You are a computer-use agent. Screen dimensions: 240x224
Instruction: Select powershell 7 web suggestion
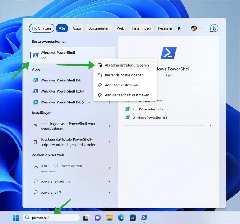[72, 192]
